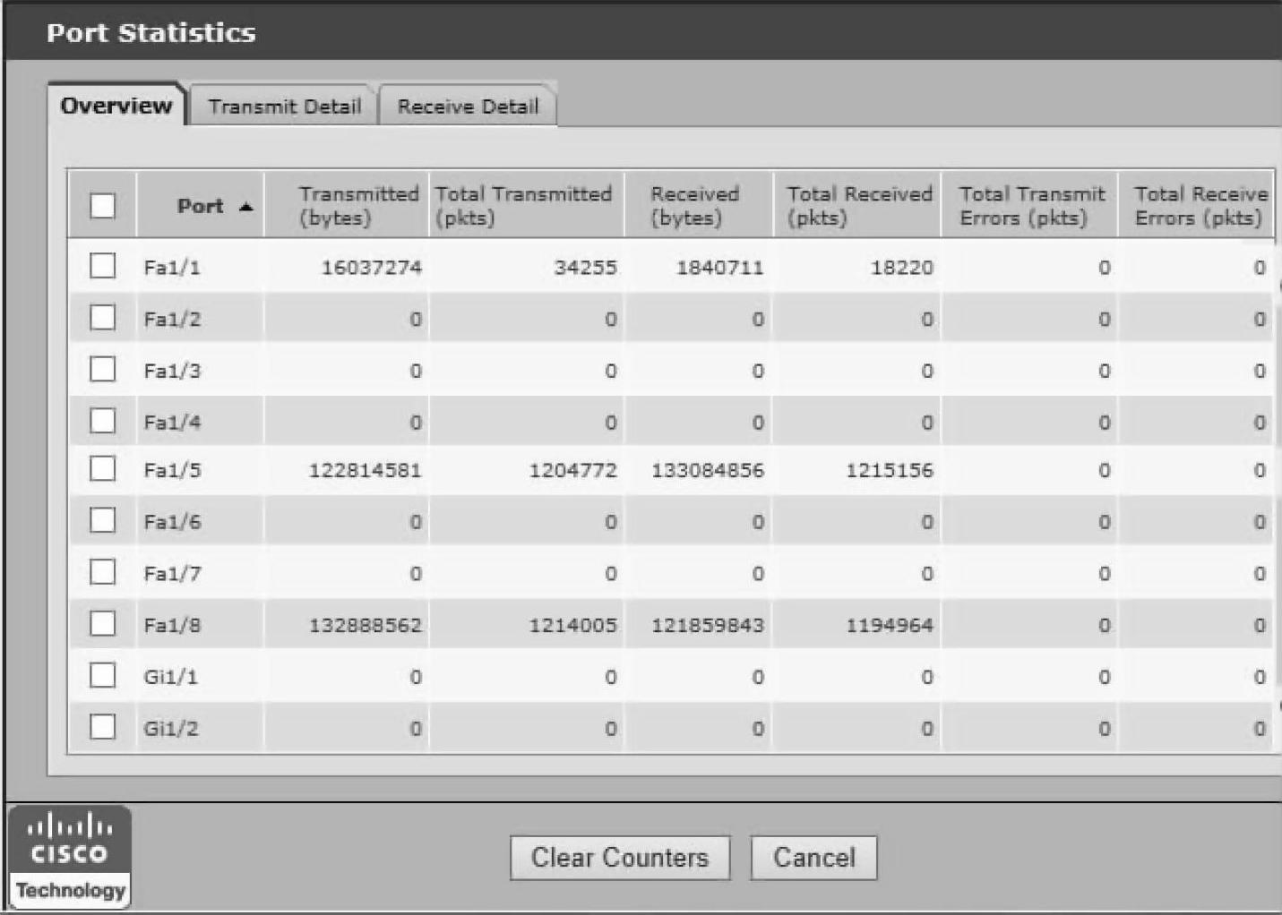
Task: Select the Fa1/3 port name
Action: tap(172, 371)
